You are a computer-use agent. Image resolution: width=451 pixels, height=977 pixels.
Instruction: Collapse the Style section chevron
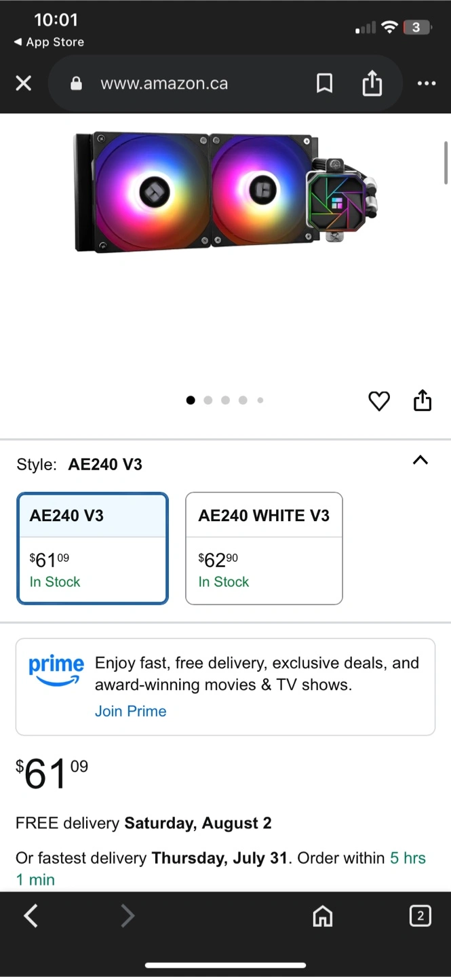click(420, 460)
